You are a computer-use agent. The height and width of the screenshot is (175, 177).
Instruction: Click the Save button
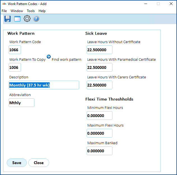point(17,163)
